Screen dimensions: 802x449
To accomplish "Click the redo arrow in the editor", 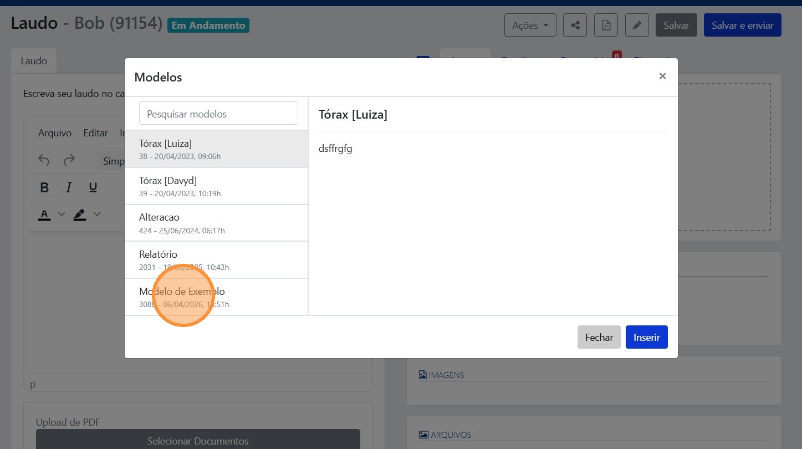I will [69, 161].
